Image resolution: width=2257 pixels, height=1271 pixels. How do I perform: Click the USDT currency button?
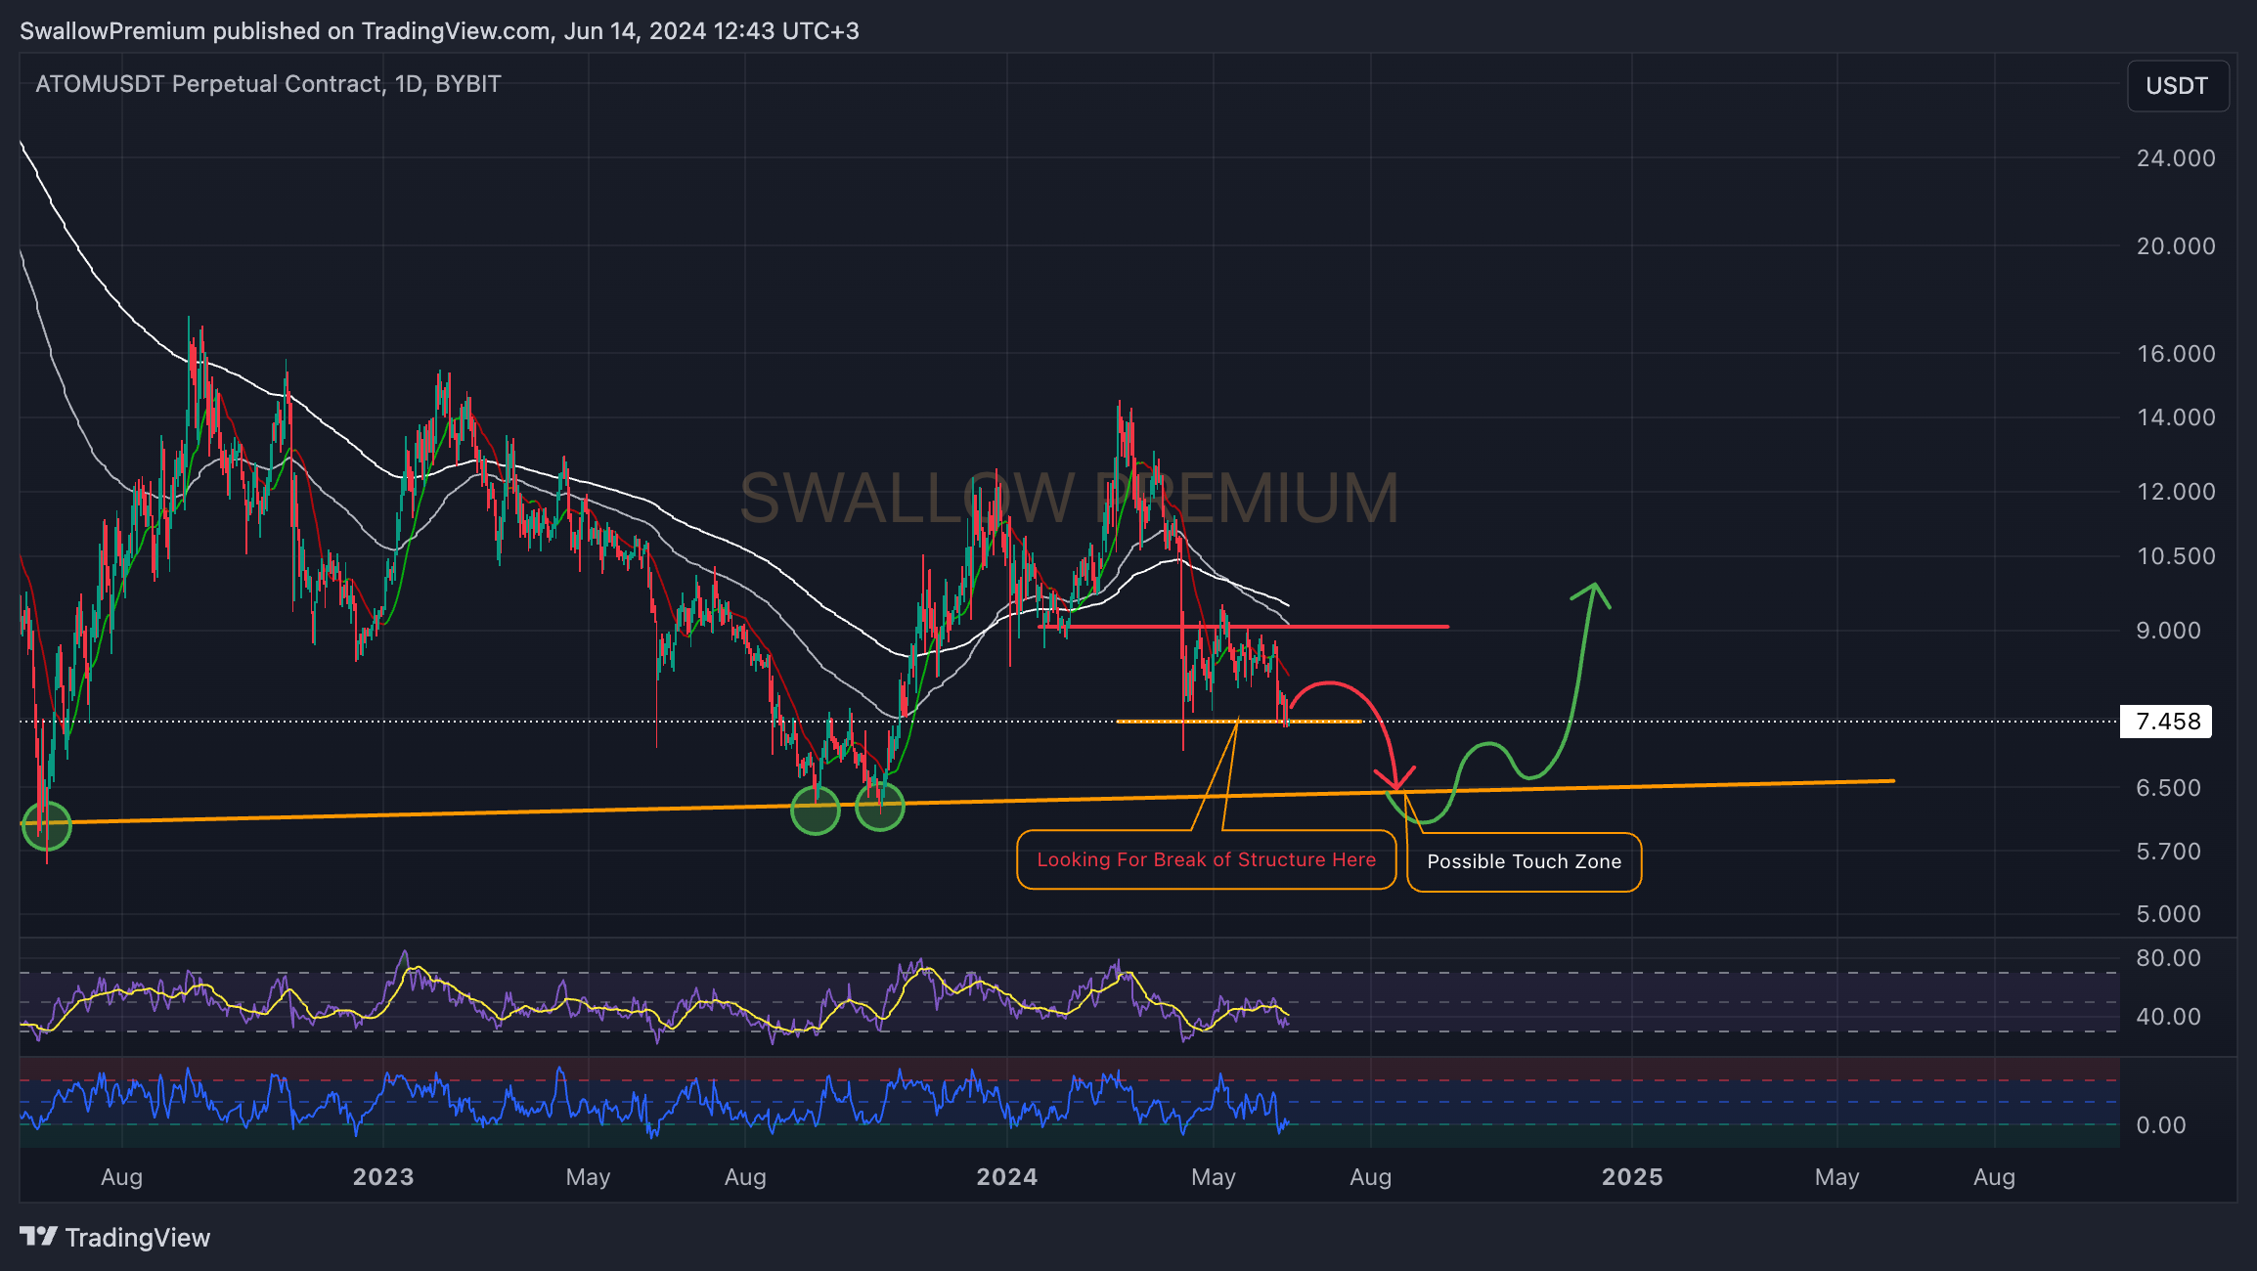coord(2178,86)
